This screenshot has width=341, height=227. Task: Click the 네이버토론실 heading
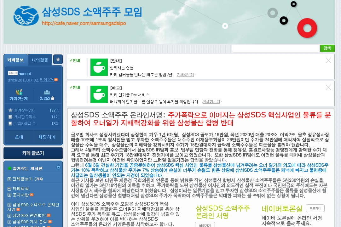(282, 209)
